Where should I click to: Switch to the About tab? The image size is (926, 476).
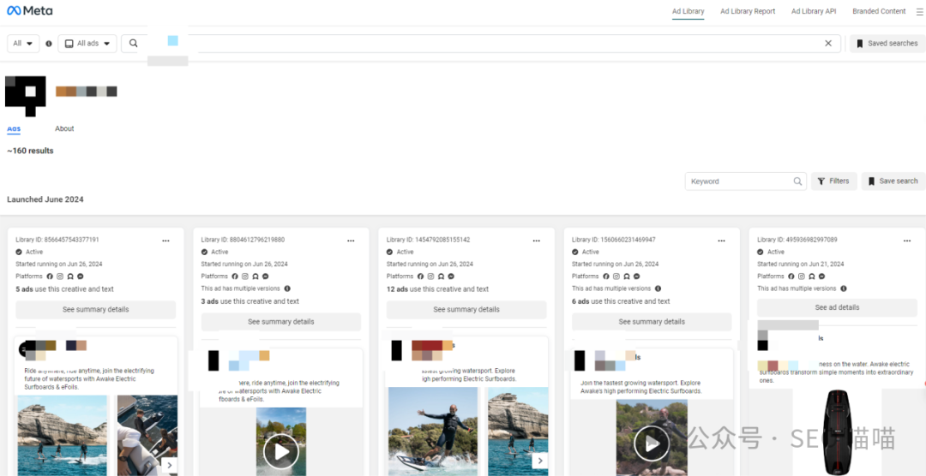64,128
